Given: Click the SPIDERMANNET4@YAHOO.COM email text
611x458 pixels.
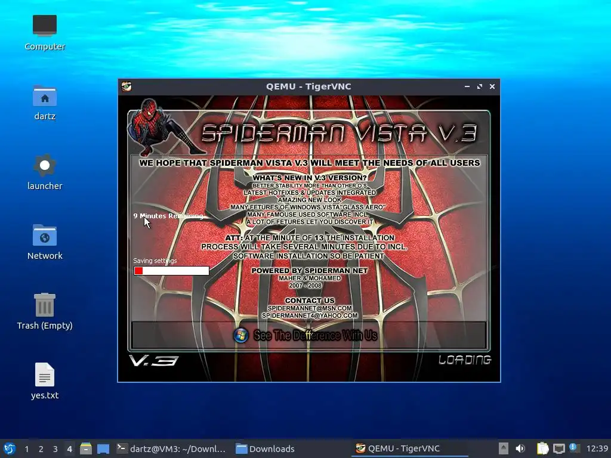Looking at the screenshot, I should point(310,315).
